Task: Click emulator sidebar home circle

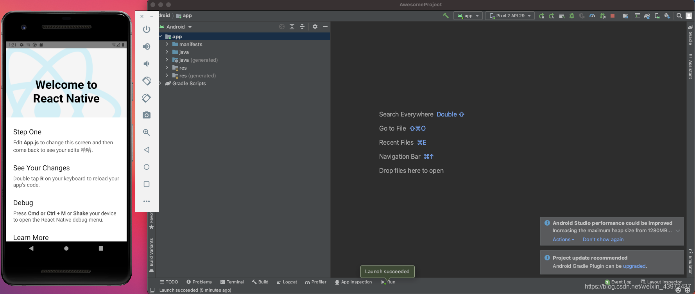Action: (147, 167)
